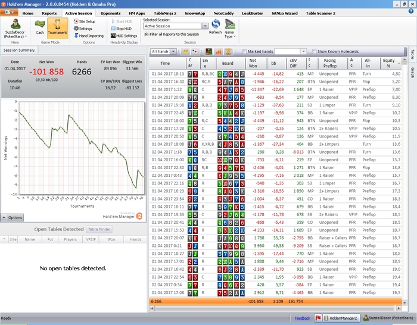Open the SnowieApp tab
This screenshot has width=417, height=325.
(x=195, y=13)
